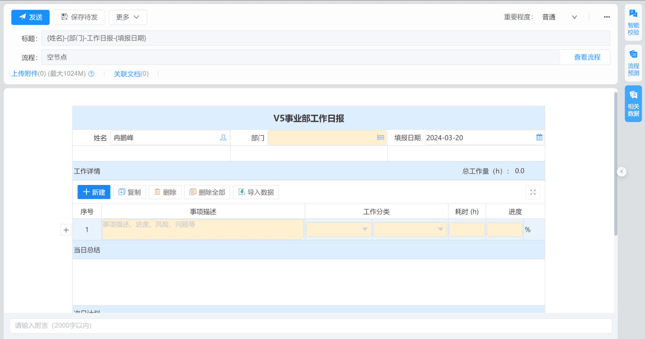Click the 工作分类 column header
The width and height of the screenshot is (645, 339).
[376, 212]
